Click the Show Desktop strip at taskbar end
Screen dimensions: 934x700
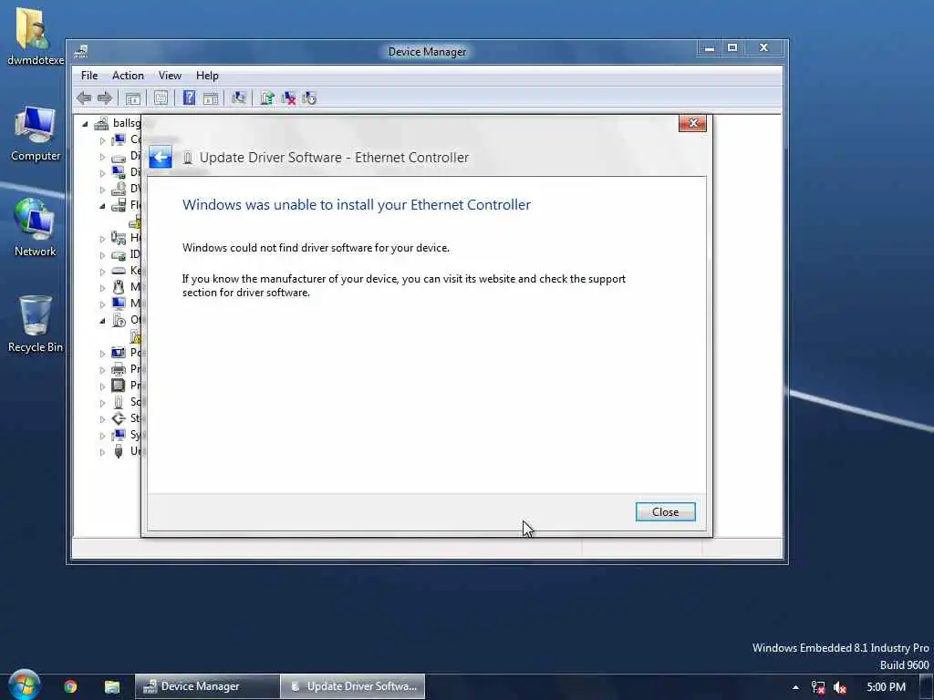pyautogui.click(x=927, y=687)
